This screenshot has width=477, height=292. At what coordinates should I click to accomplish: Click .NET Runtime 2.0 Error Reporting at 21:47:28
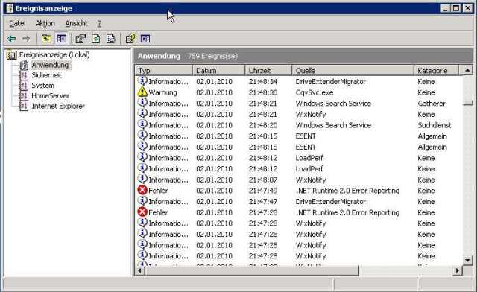347,212
